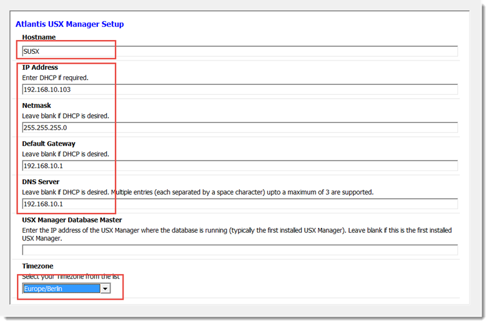Click the Hostname input field containing SUSX

click(x=240, y=51)
